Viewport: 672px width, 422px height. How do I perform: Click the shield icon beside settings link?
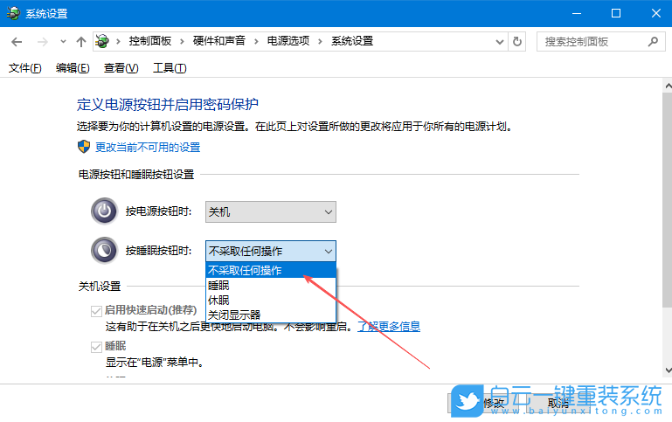[84, 147]
